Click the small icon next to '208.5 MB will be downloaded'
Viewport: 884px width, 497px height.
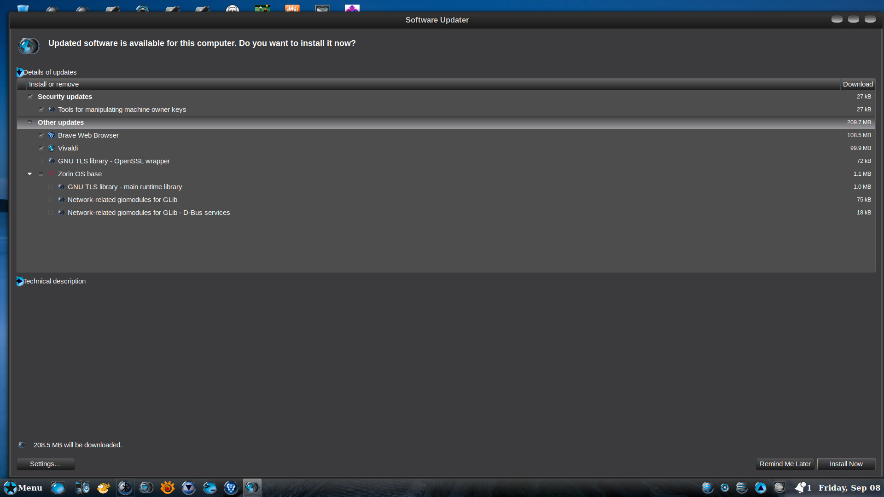pos(22,445)
